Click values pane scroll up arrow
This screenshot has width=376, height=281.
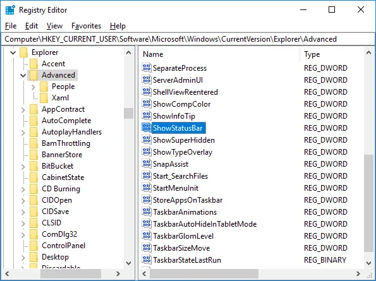(x=368, y=52)
